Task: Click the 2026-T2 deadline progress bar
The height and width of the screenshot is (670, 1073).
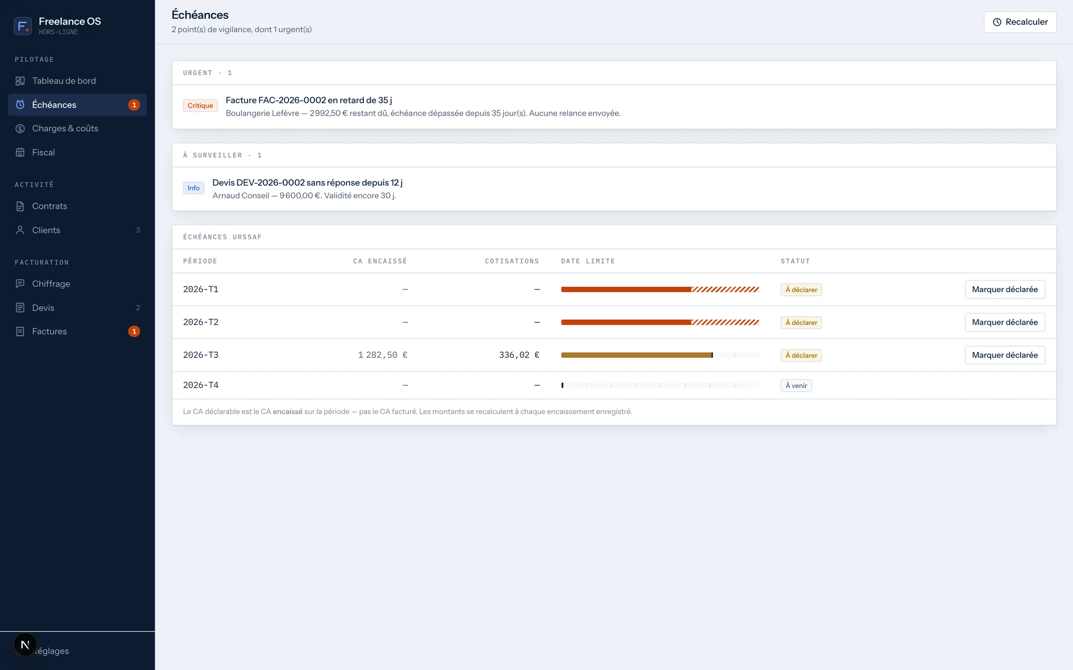Action: pyautogui.click(x=660, y=322)
